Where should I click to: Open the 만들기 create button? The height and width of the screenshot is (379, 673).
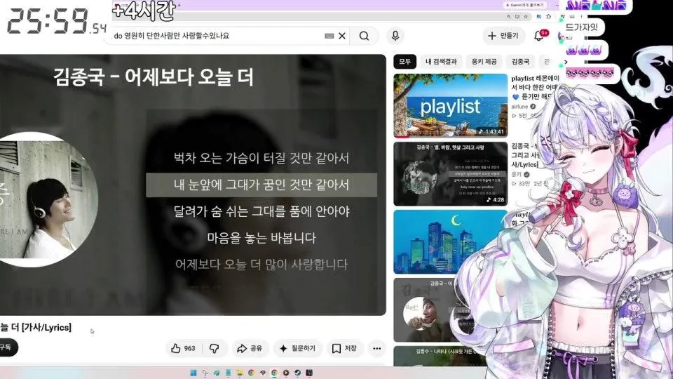pos(503,36)
